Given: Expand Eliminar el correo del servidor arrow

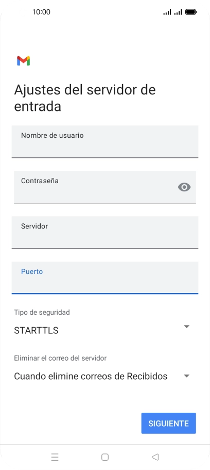Looking at the screenshot, I should tap(187, 376).
